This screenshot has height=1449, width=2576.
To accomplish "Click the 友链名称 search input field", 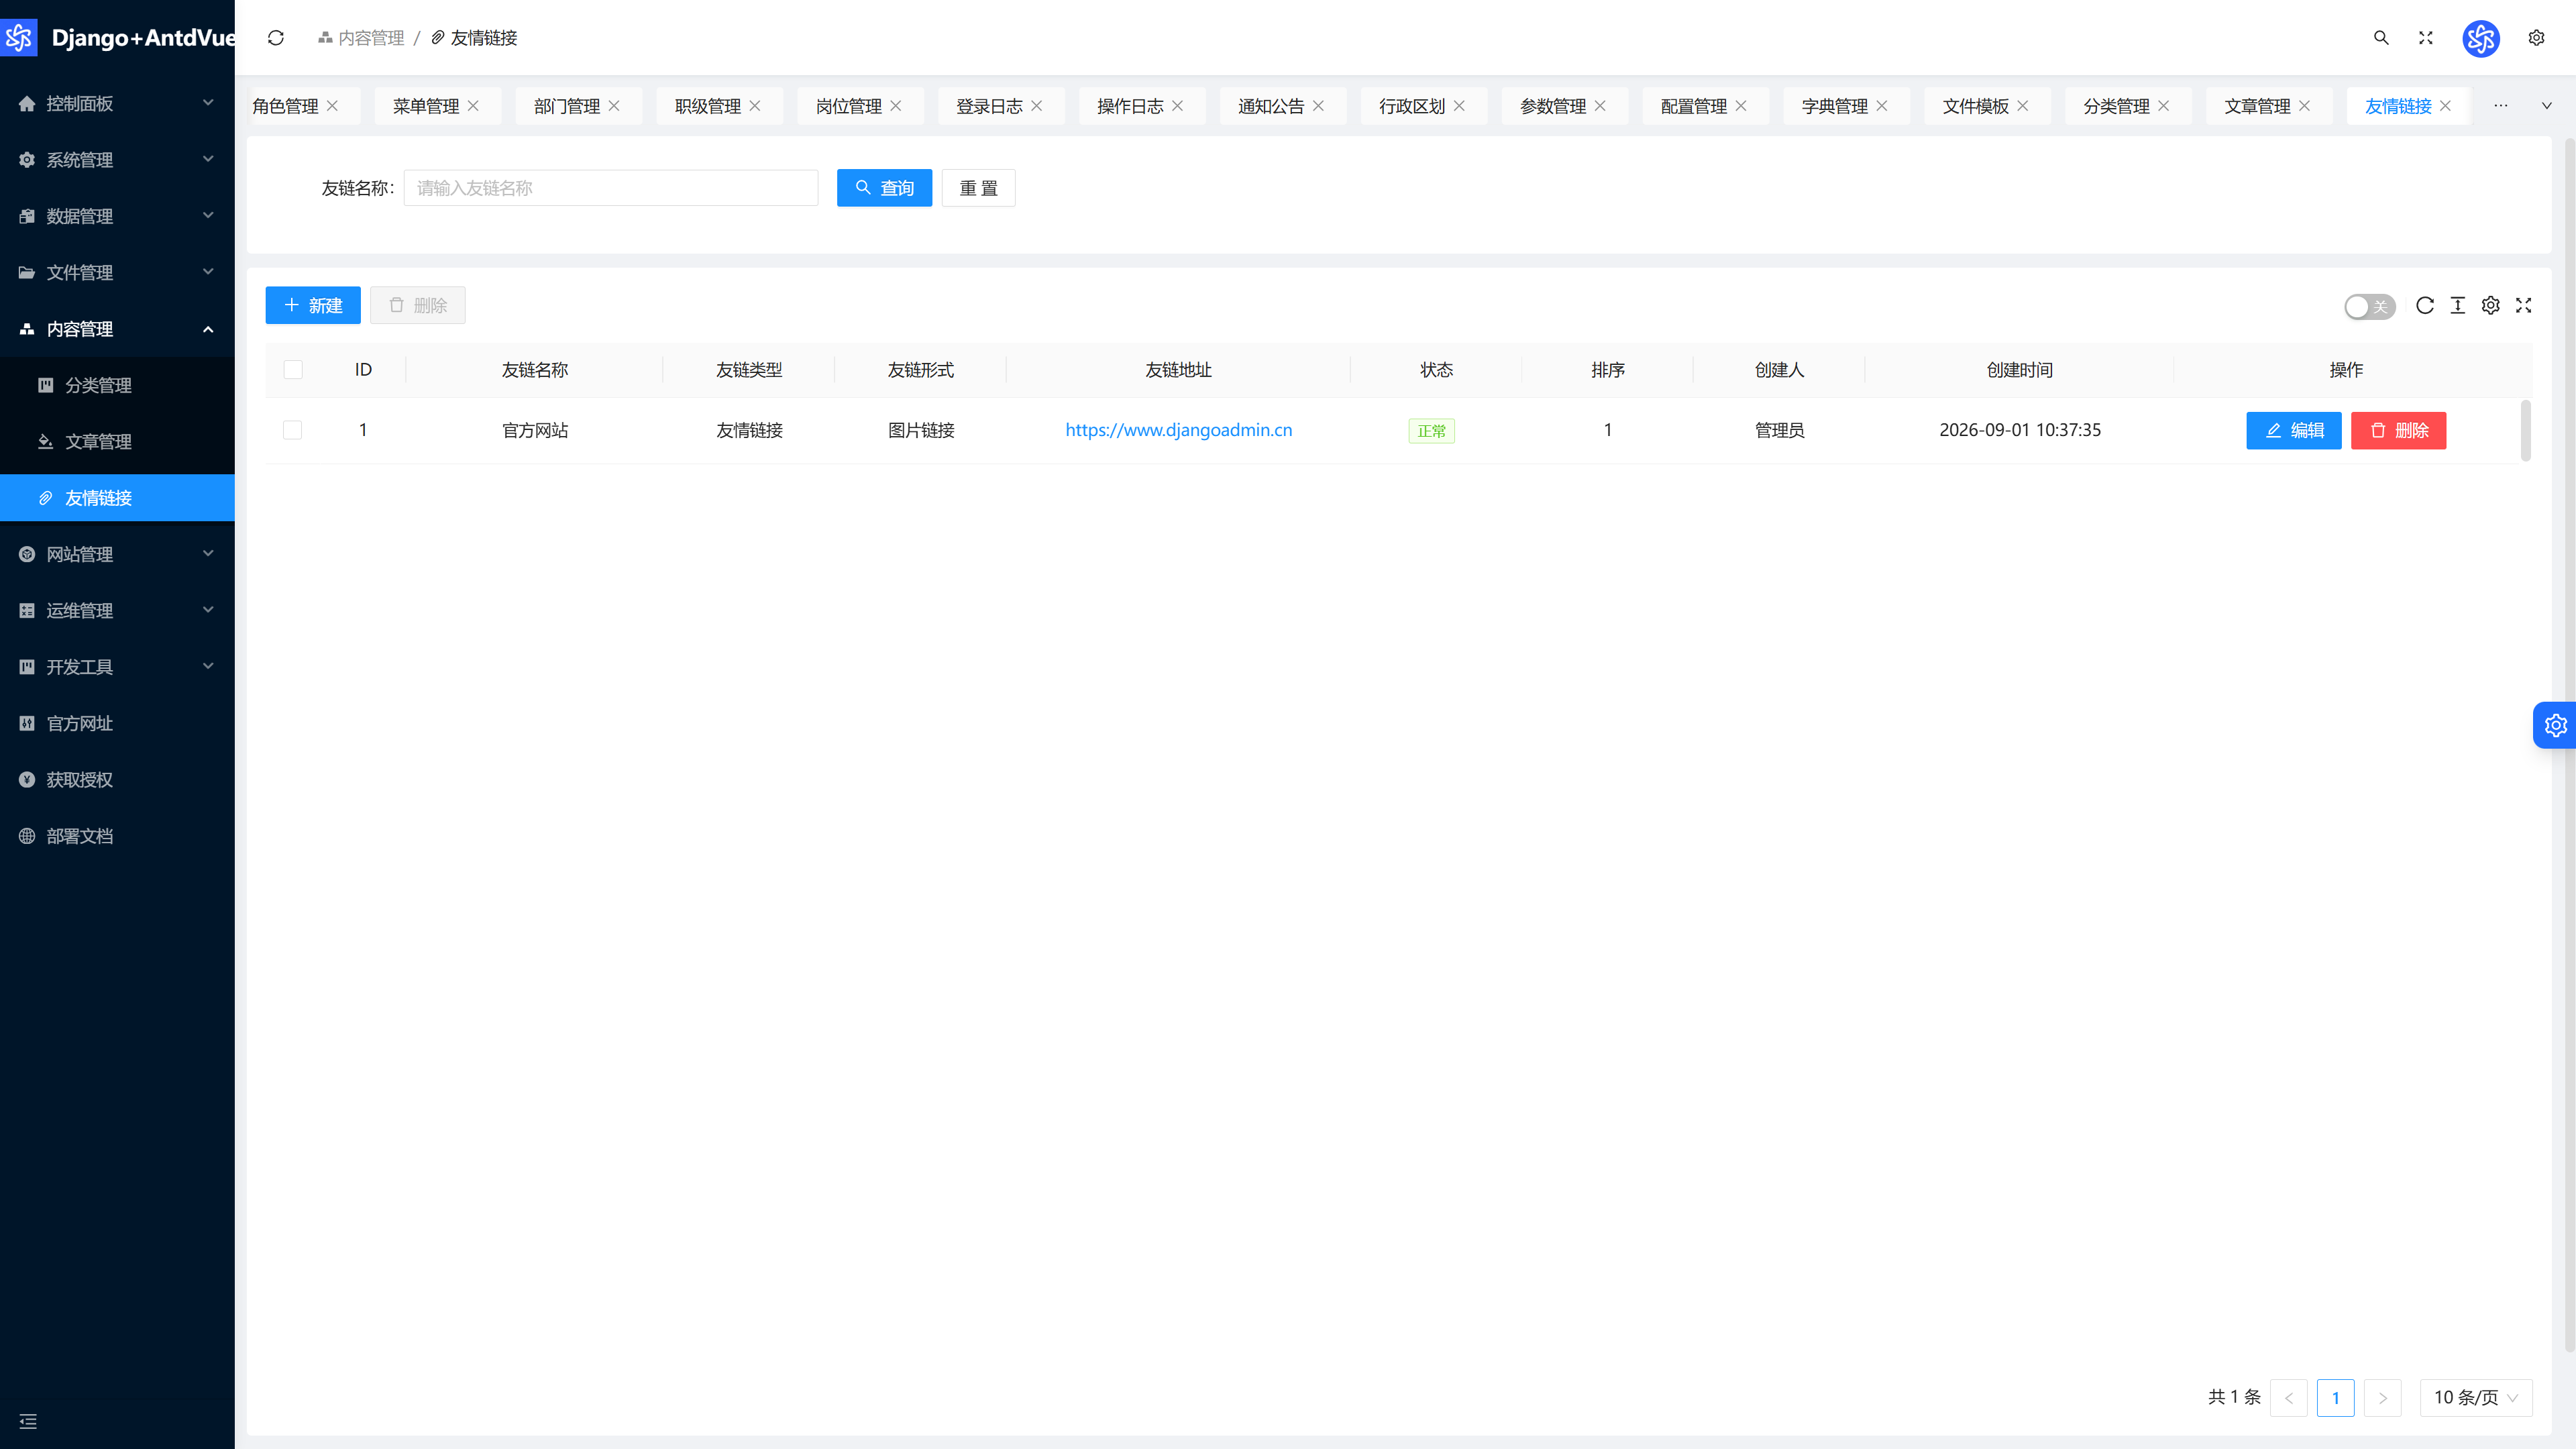I will point(611,188).
